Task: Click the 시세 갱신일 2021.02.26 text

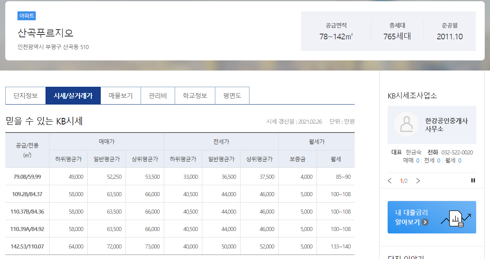Action: point(294,121)
